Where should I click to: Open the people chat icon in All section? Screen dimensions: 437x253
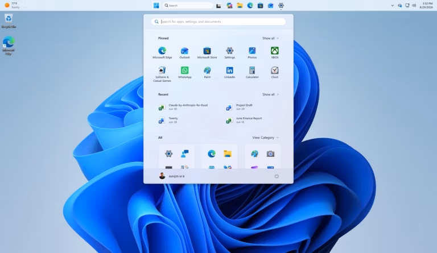[185, 154]
